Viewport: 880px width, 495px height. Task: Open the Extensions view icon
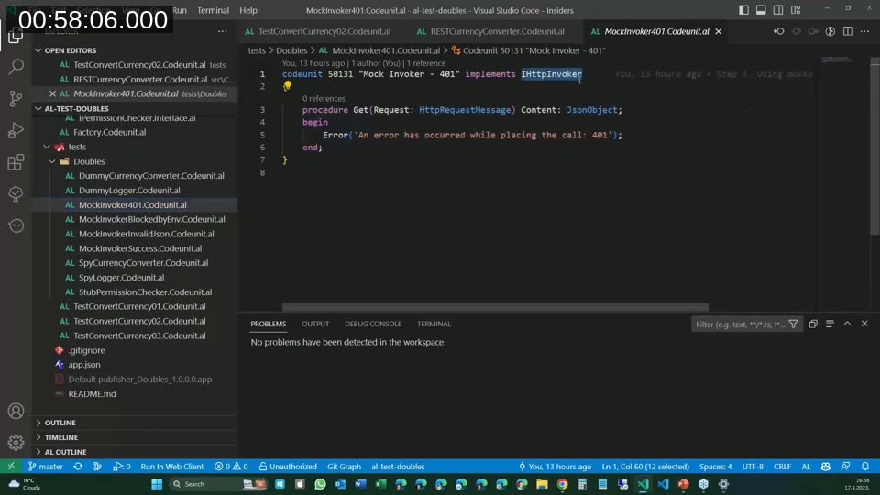[x=16, y=162]
